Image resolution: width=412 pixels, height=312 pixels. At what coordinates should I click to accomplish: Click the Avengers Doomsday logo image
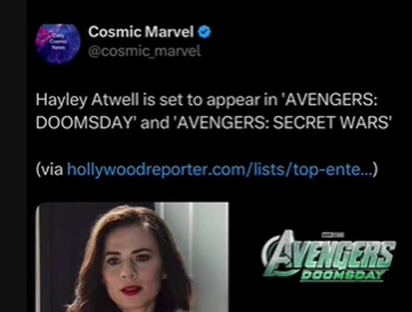tap(329, 256)
